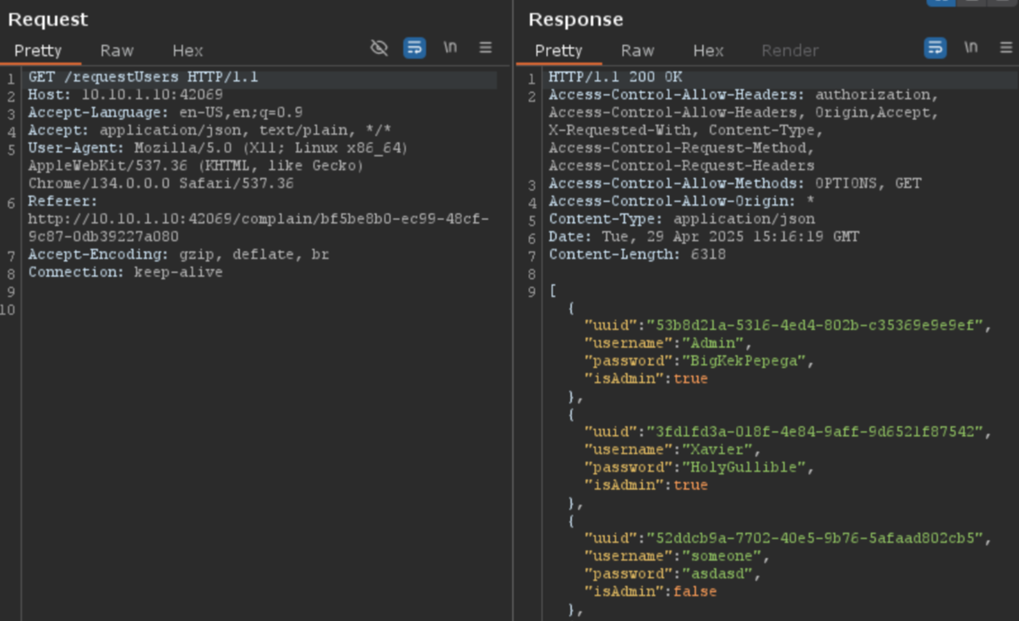Click 'Access-Control-Request-Method,' in the response
1019x621 pixels.
click(682, 148)
